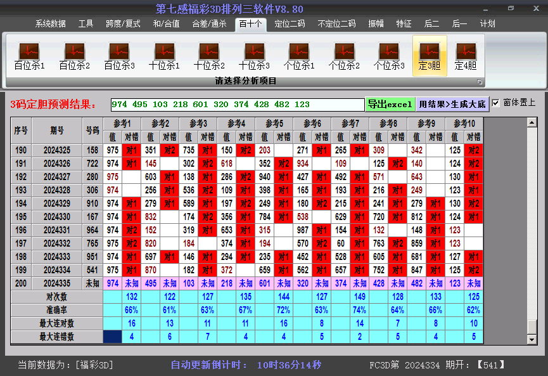548x376 pixels.
Task: Toggle the 窗体置上 checkbox
Action: [x=495, y=103]
